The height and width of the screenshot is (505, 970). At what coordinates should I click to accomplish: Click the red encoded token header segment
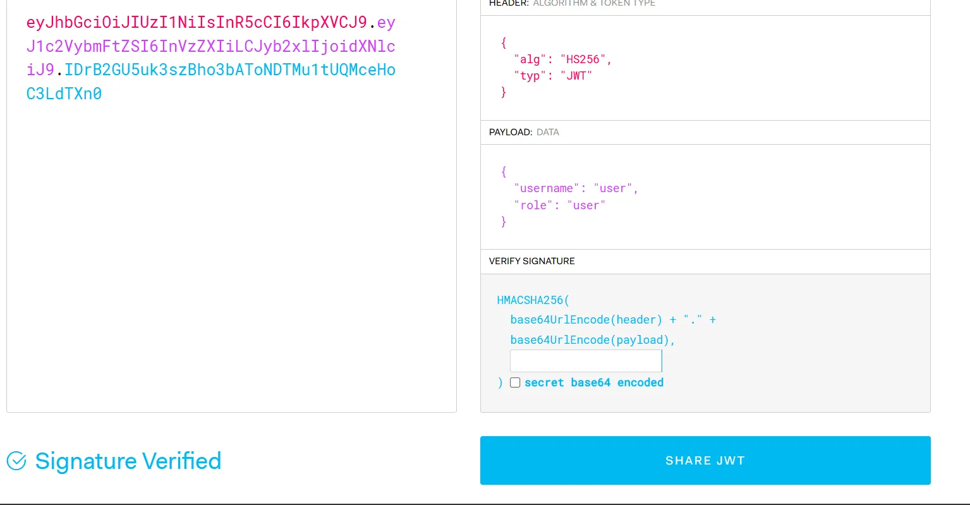[197, 23]
